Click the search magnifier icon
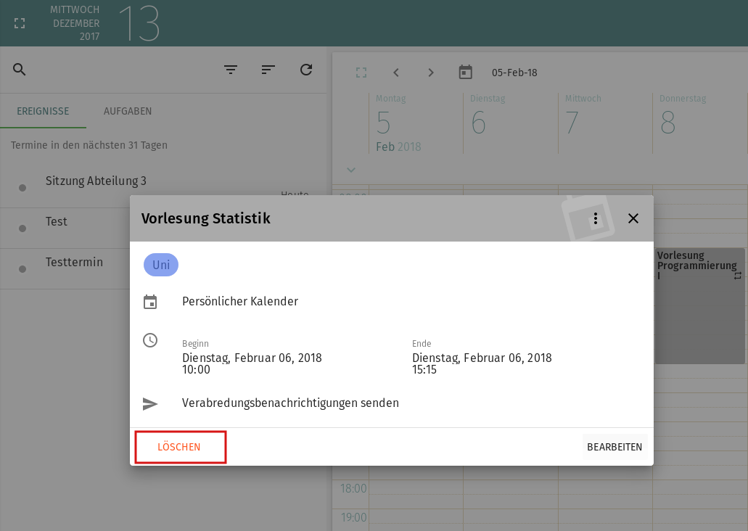The image size is (748, 531). pyautogui.click(x=20, y=70)
